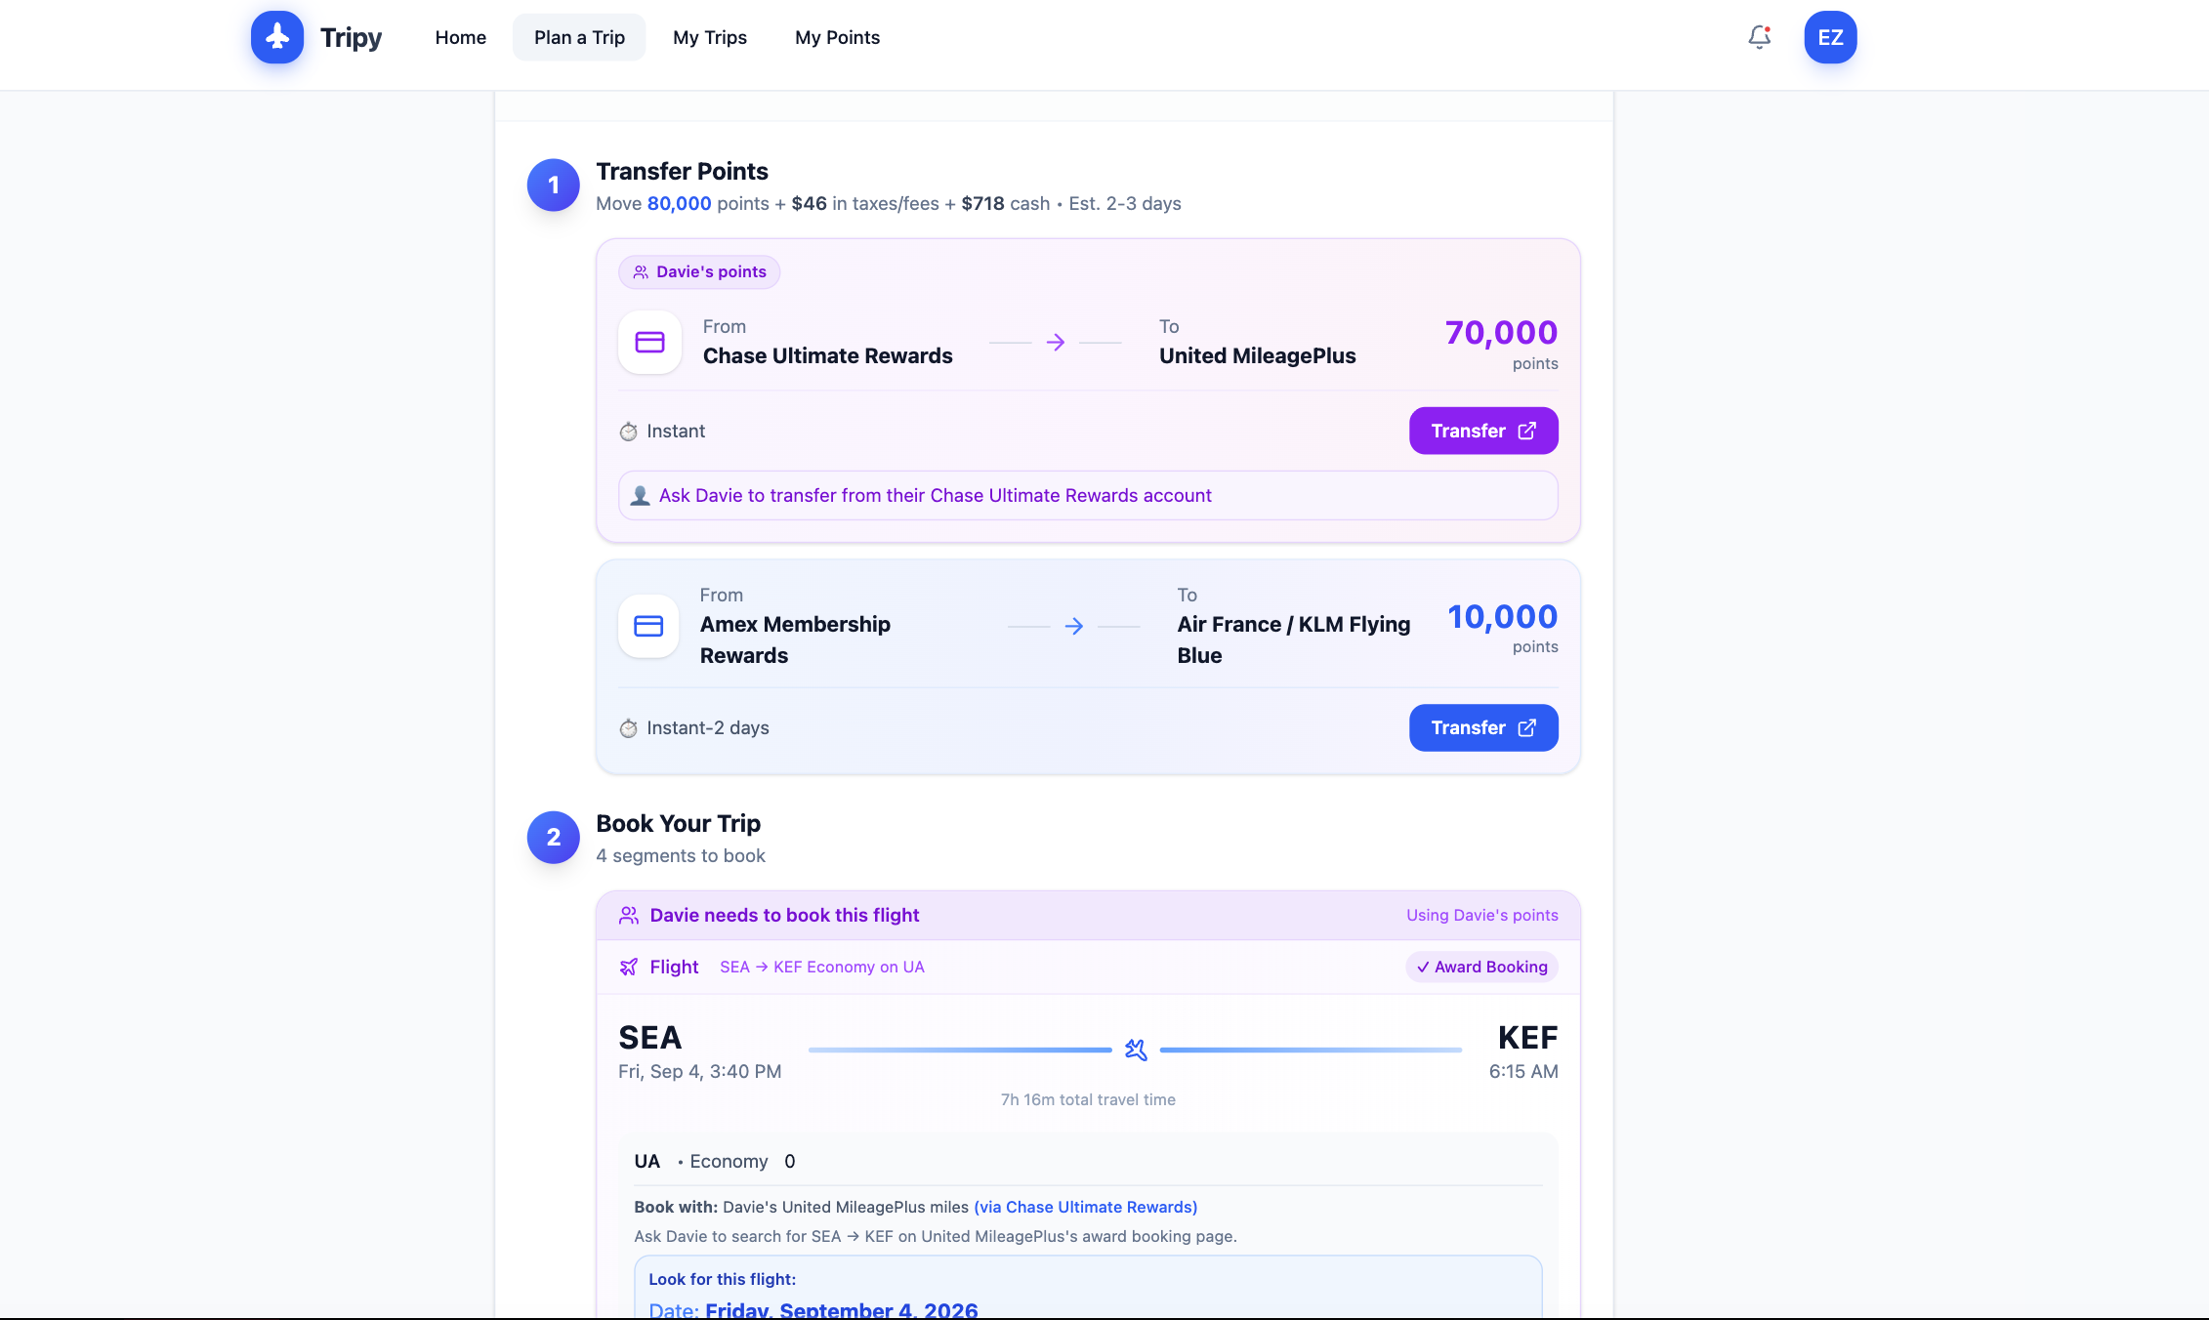
Task: Switch to the My Points tab
Action: (x=837, y=37)
